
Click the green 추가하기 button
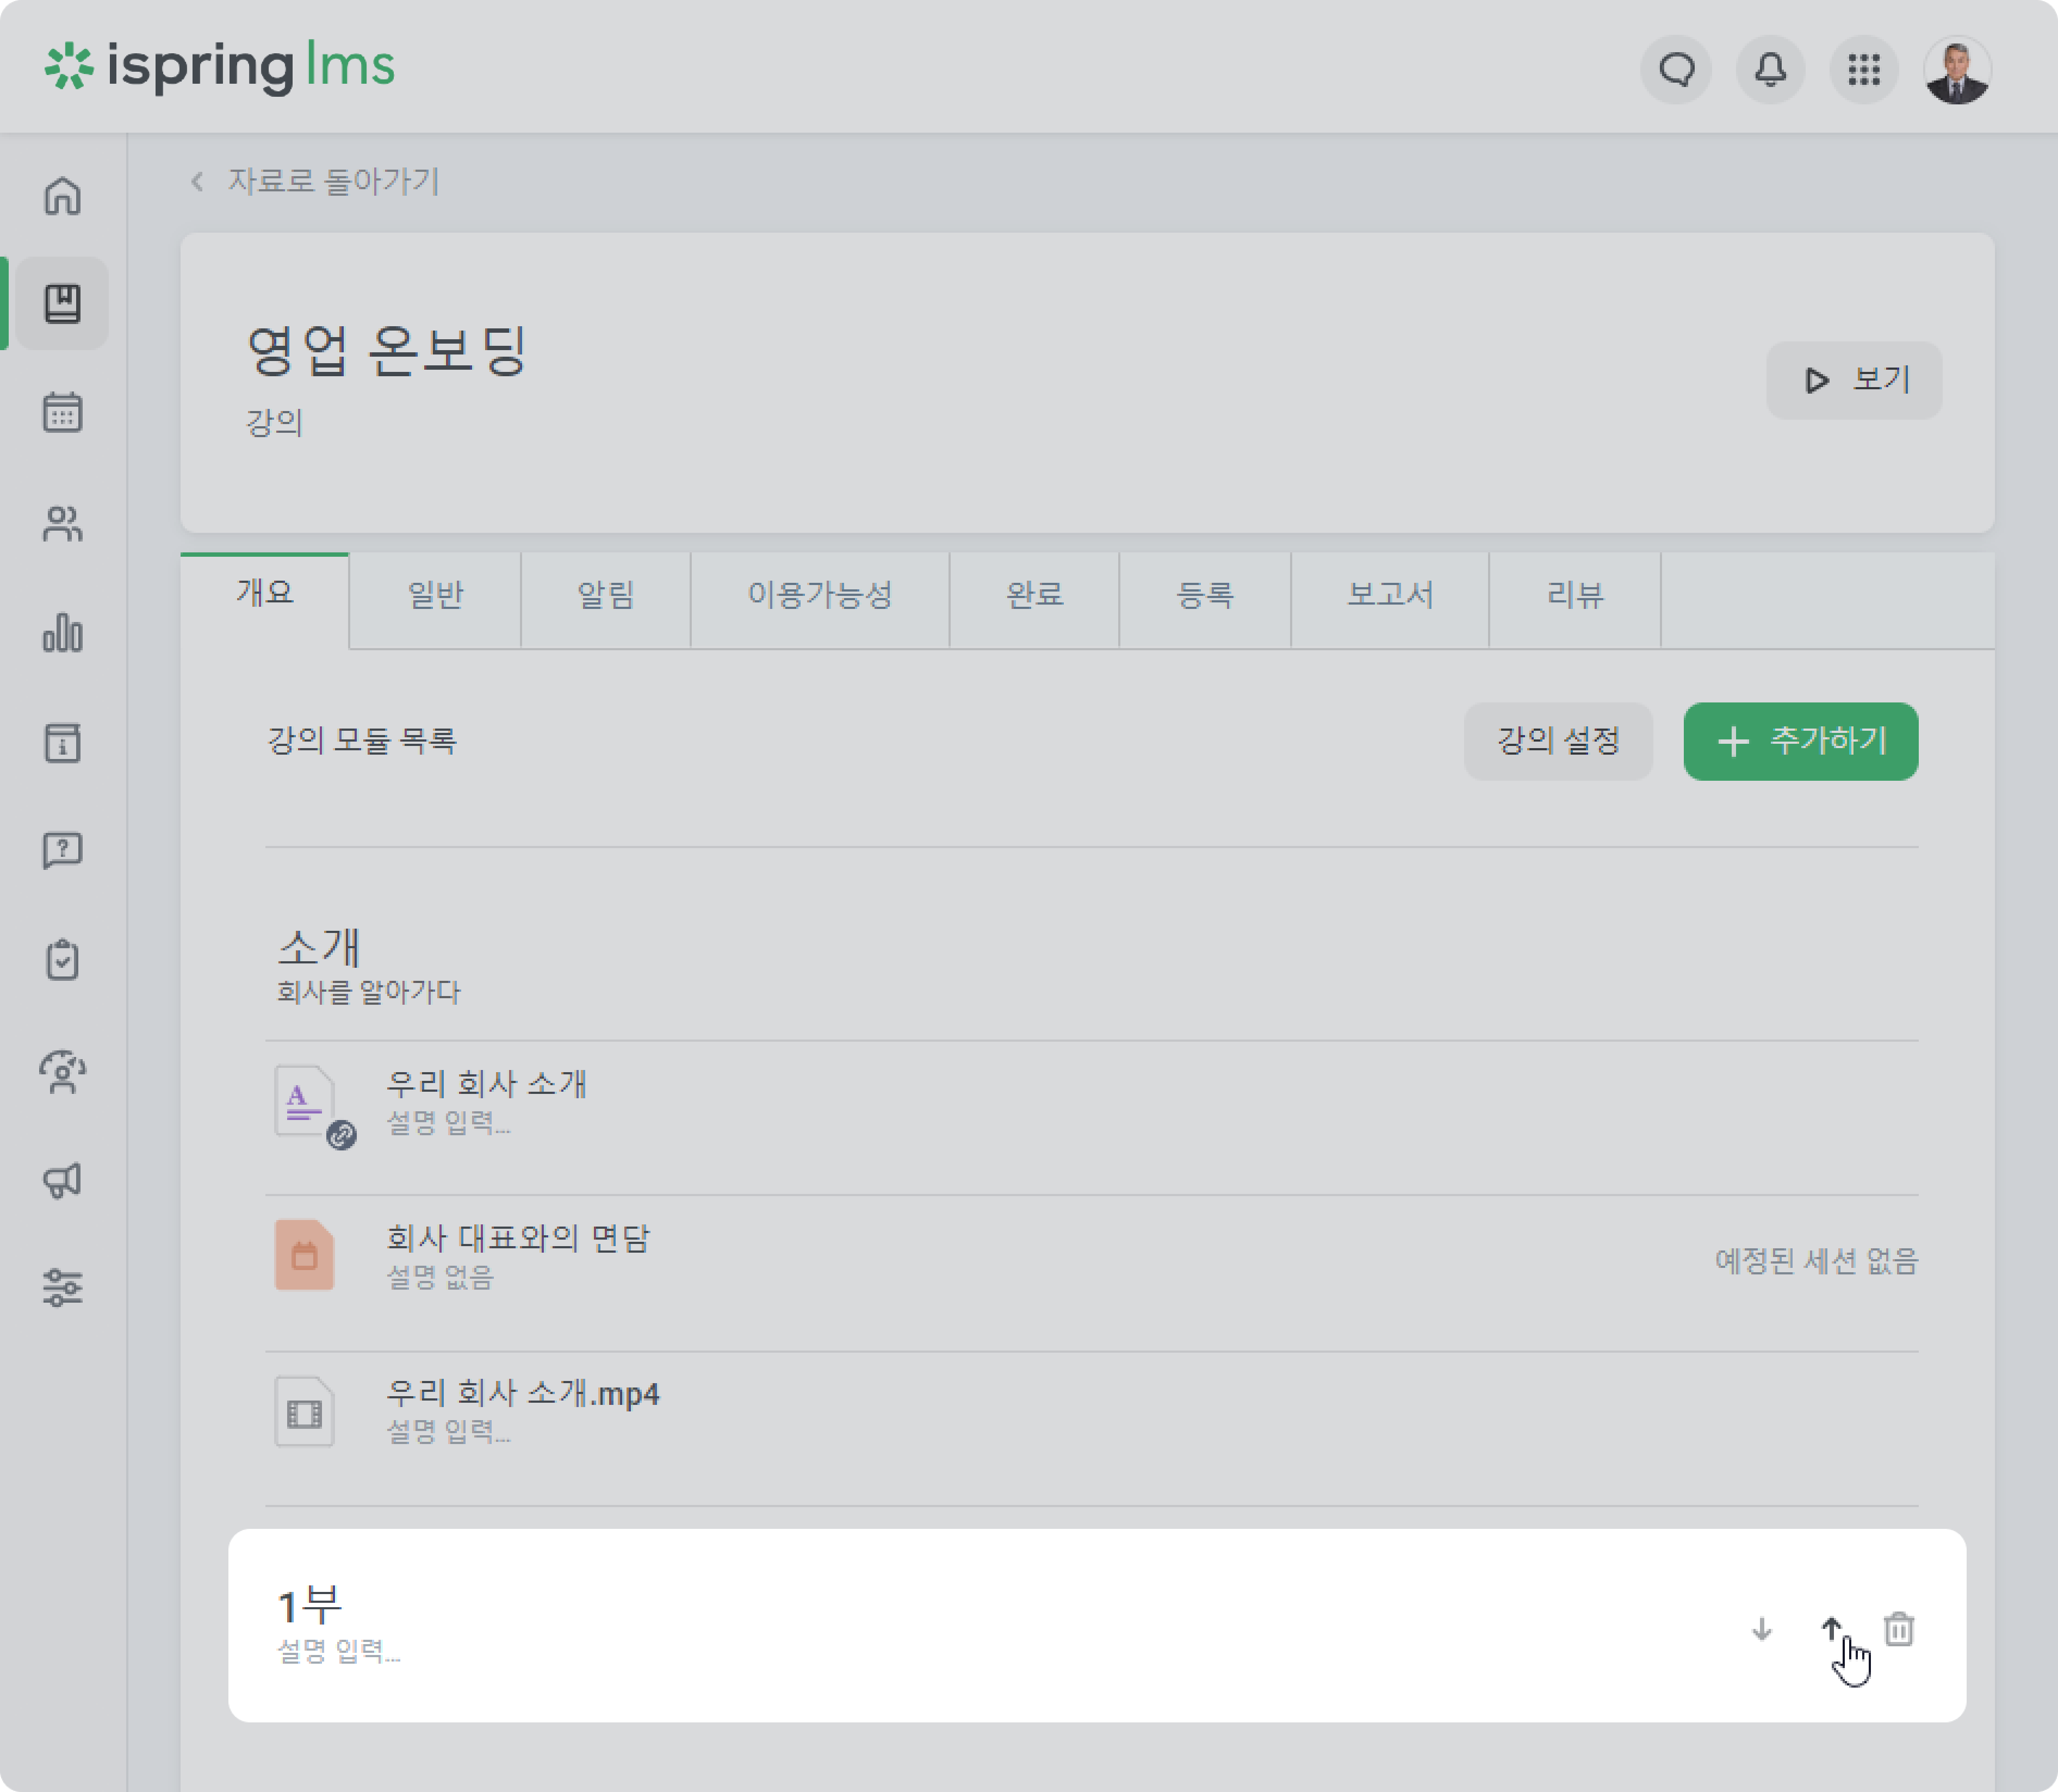(1800, 741)
